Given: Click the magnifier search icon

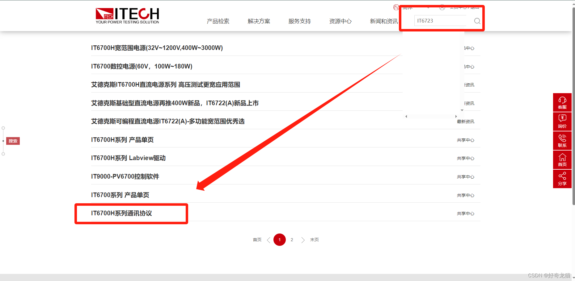Looking at the screenshot, I should [x=477, y=21].
